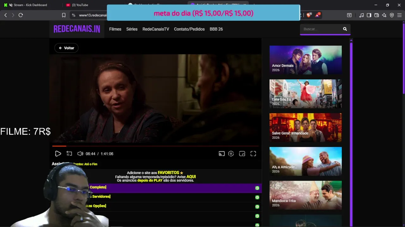This screenshot has height=227, width=405.
Task: Open the Esta Sou Eu thumbnail
Action: coord(306,94)
